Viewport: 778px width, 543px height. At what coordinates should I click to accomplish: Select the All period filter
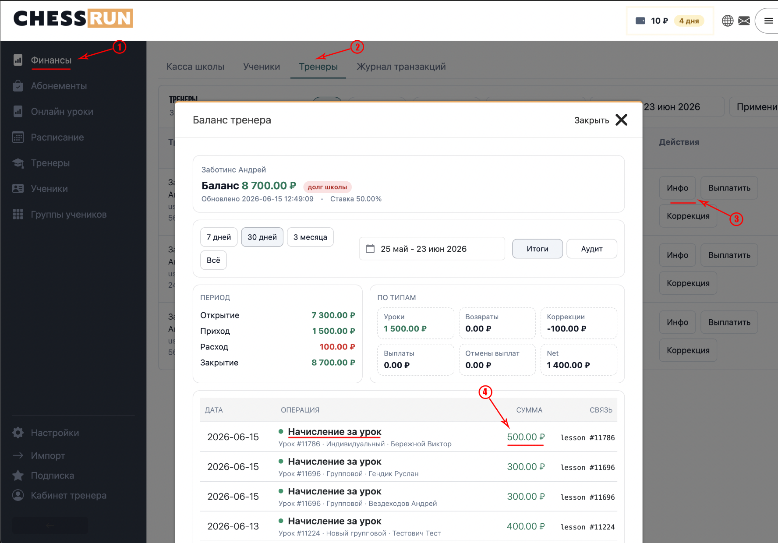click(213, 260)
